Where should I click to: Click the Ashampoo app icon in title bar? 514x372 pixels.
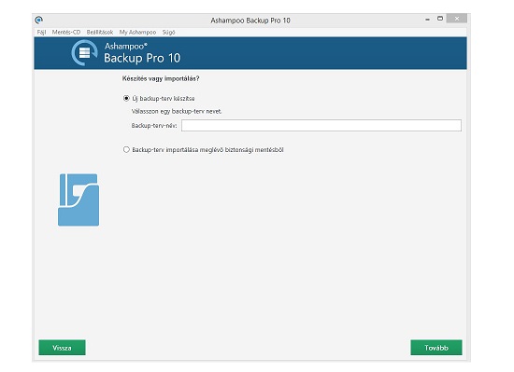coord(38,21)
